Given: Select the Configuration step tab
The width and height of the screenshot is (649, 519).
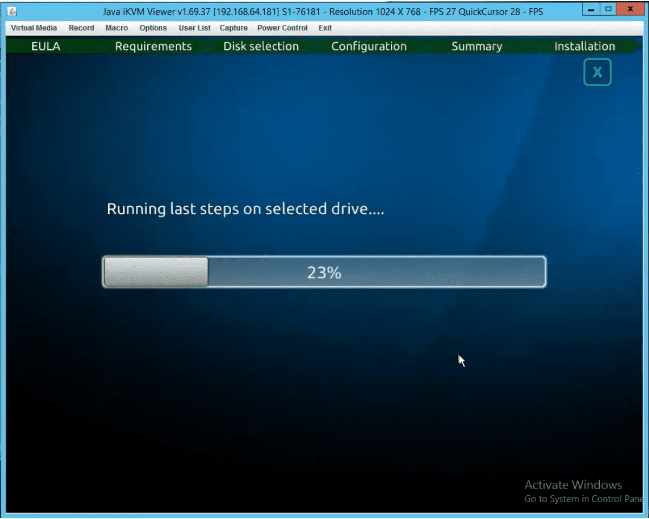Looking at the screenshot, I should click(369, 47).
